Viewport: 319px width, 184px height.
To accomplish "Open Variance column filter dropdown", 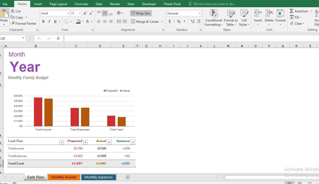I will (x=133, y=142).
